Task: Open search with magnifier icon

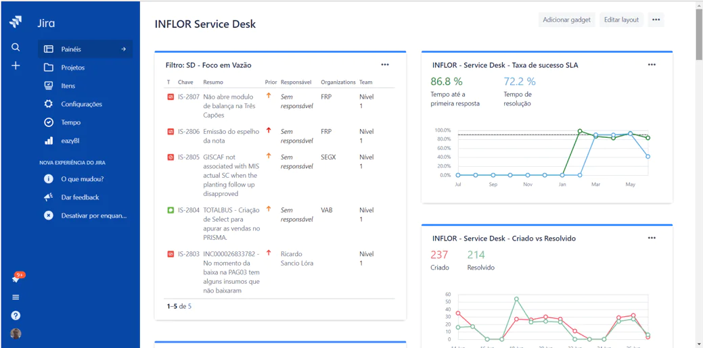Action: tap(16, 47)
